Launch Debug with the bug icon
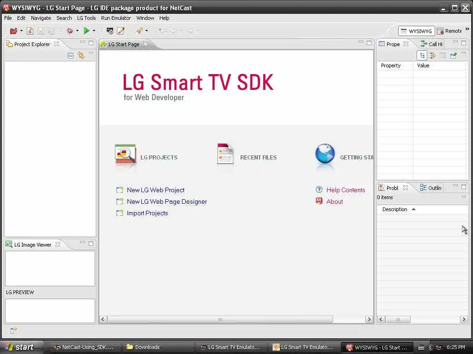The height and width of the screenshot is (354, 473). 70,31
